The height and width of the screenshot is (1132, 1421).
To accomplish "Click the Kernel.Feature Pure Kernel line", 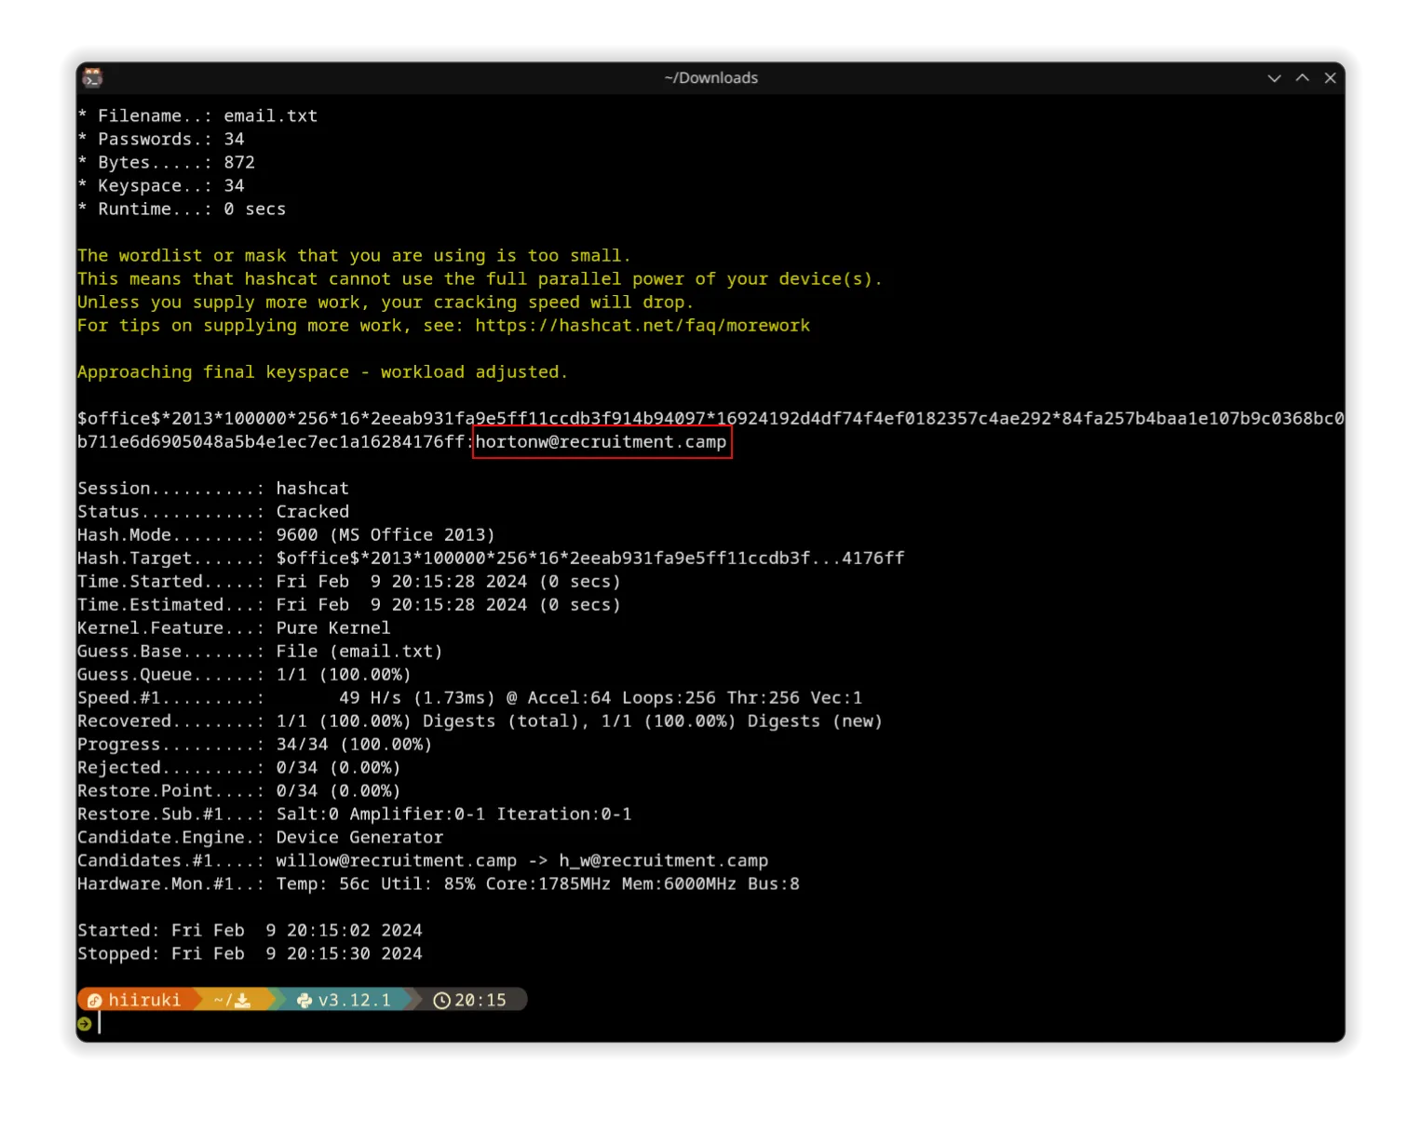I will pos(234,628).
